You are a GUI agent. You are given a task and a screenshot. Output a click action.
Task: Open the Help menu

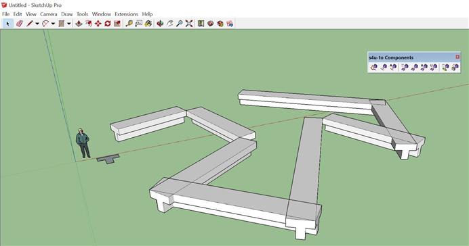[x=147, y=14]
